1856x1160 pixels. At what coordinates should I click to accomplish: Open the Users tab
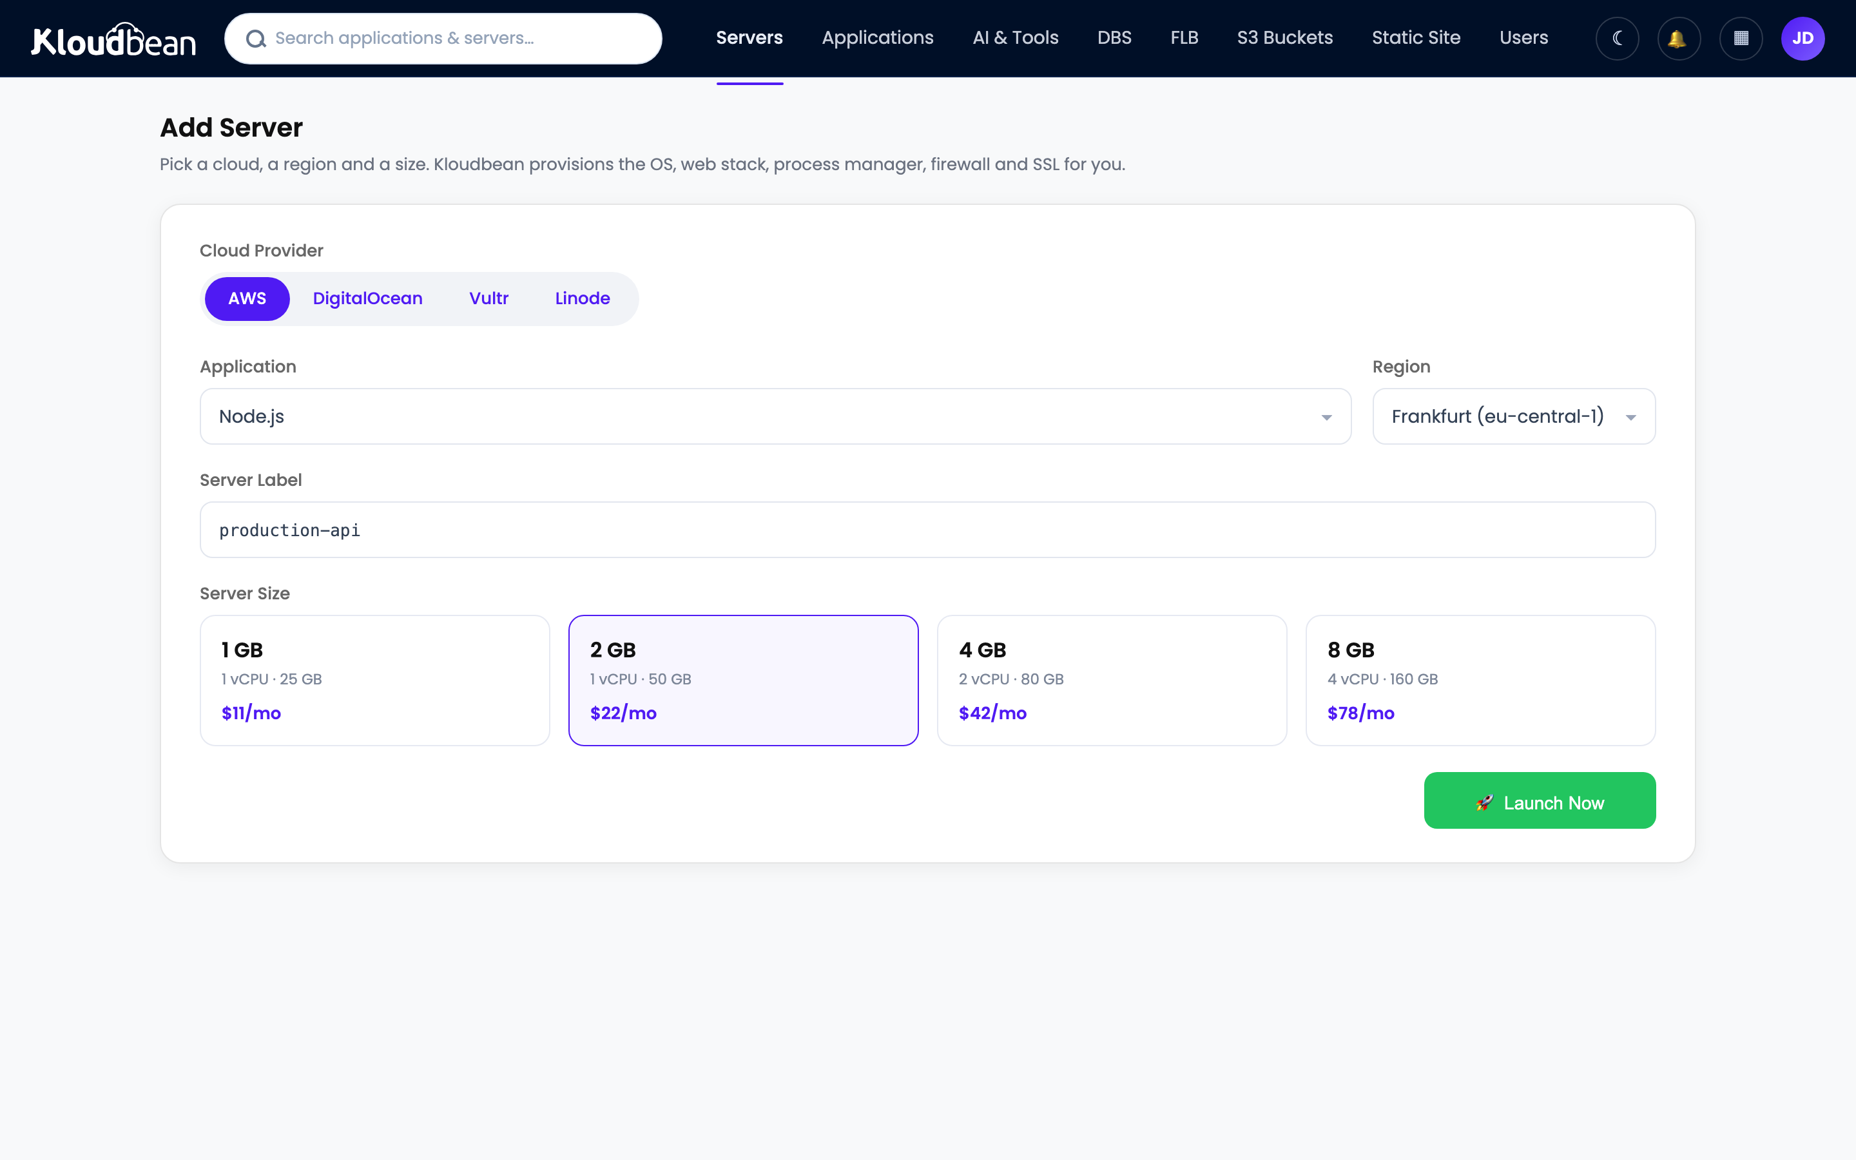[1523, 39]
